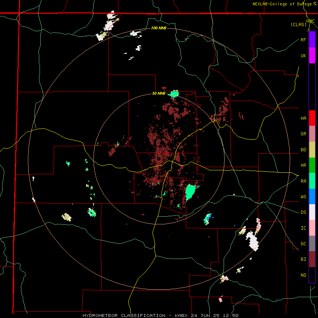Click the magenta UK legend color swatch
Viewport: 318px width, 318px height.
[312, 55]
